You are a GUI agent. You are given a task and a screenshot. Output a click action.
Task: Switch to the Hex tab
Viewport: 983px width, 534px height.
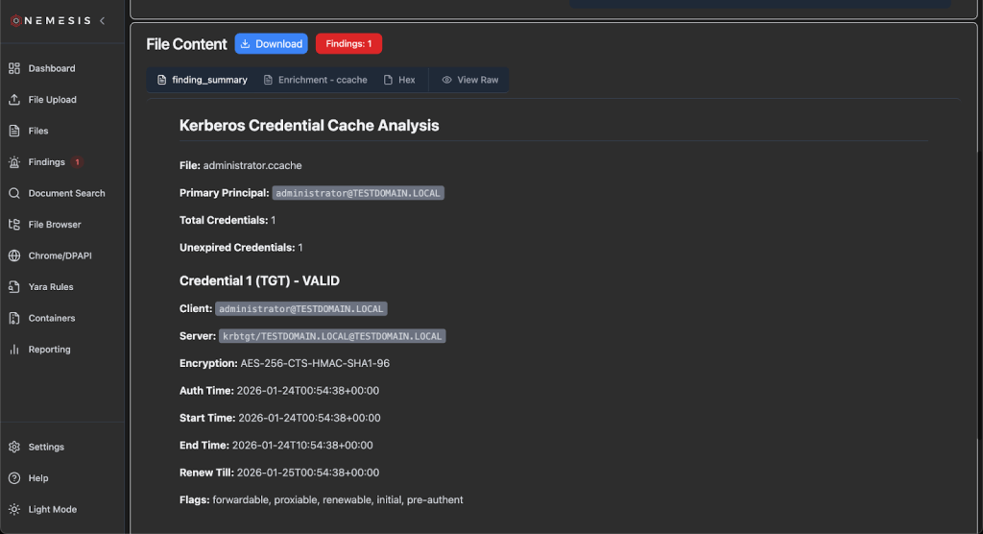pos(399,80)
